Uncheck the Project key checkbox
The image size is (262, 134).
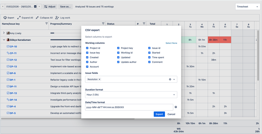click(118, 48)
